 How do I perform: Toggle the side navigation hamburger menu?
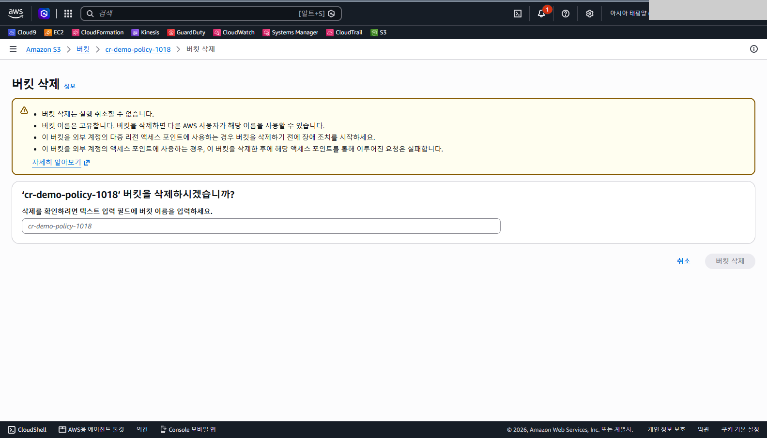point(13,49)
